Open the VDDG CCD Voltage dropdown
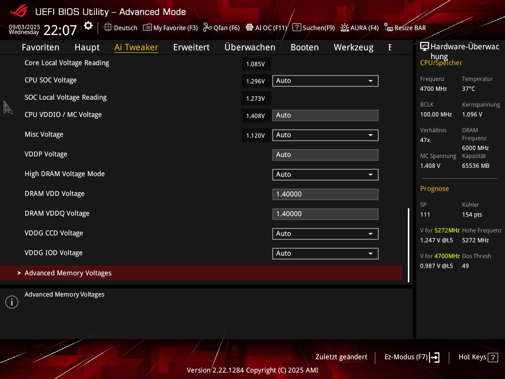505x379 pixels. (325, 233)
